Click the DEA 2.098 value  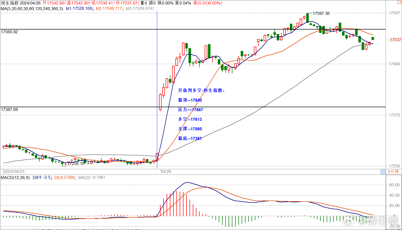click(66, 178)
